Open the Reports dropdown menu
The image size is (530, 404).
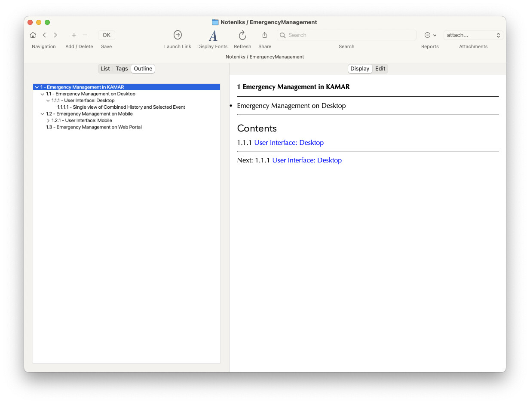[x=430, y=35]
